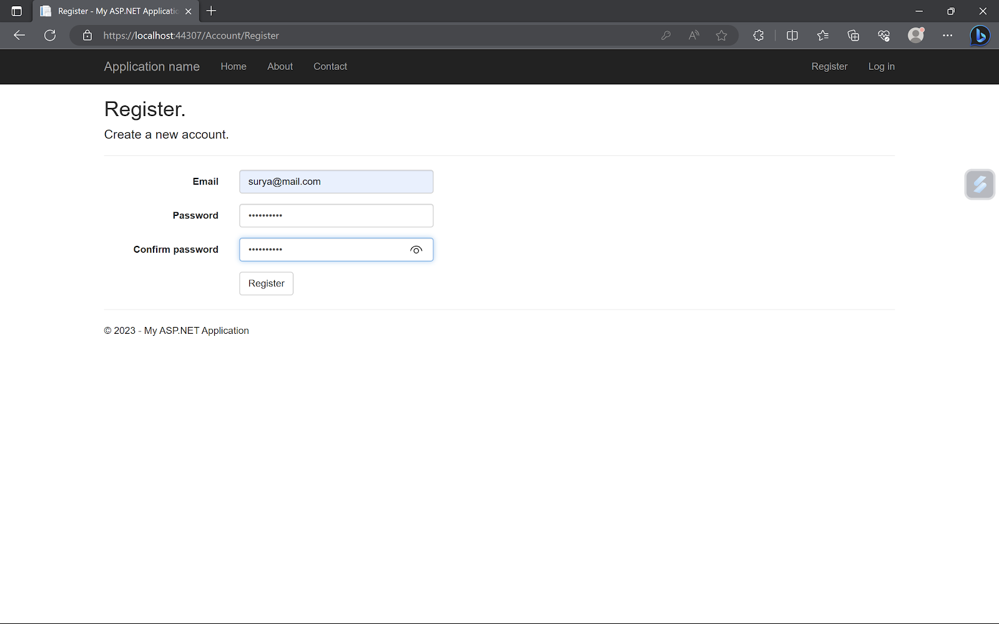The height and width of the screenshot is (624, 999).
Task: Open the tab actions menu icon
Action: [17, 11]
